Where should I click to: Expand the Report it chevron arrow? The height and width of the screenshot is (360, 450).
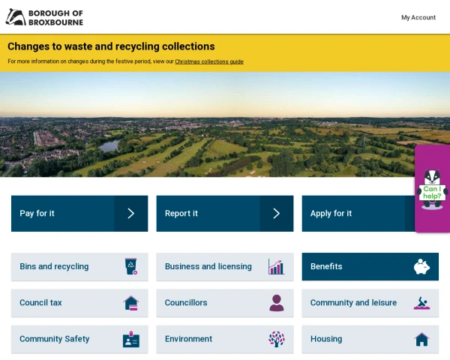277,214
